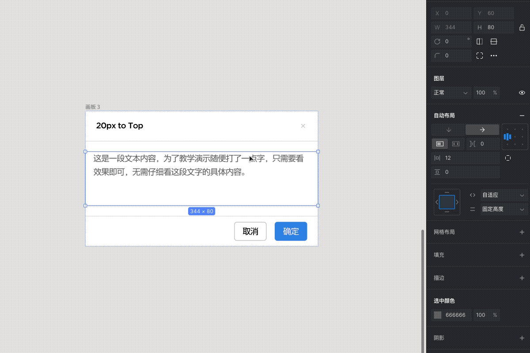The height and width of the screenshot is (353, 530).
Task: Remove auto layout with minus icon
Action: (x=522, y=116)
